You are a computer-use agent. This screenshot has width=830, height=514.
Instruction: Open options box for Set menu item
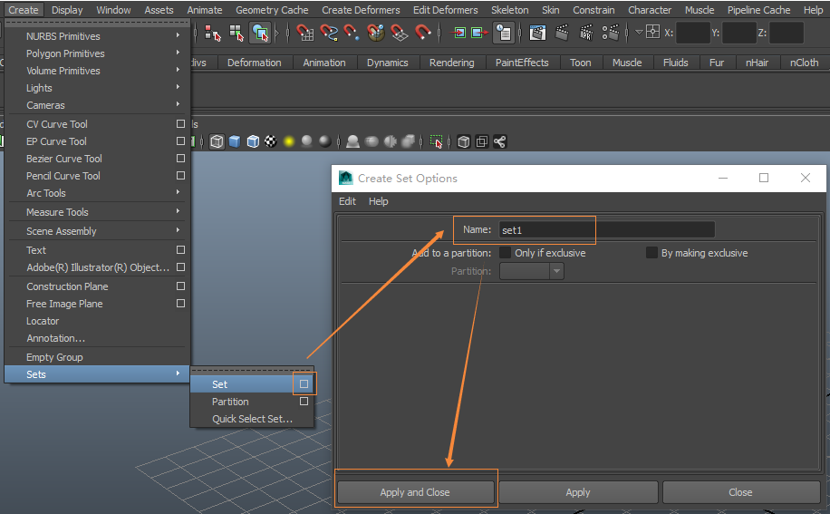pos(304,384)
